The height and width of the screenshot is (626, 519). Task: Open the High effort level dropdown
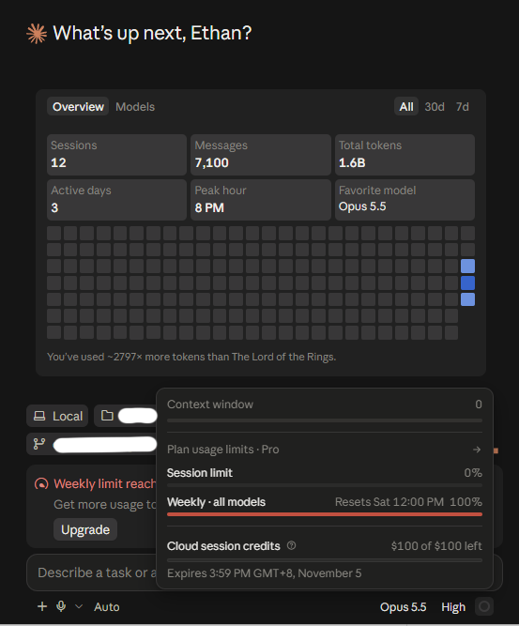pos(453,607)
